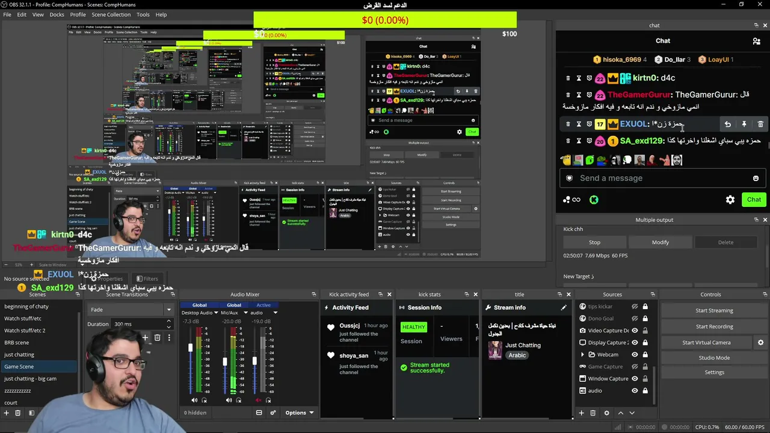Open OBS Settings from Controls
This screenshot has width=770, height=433.
[x=714, y=372]
